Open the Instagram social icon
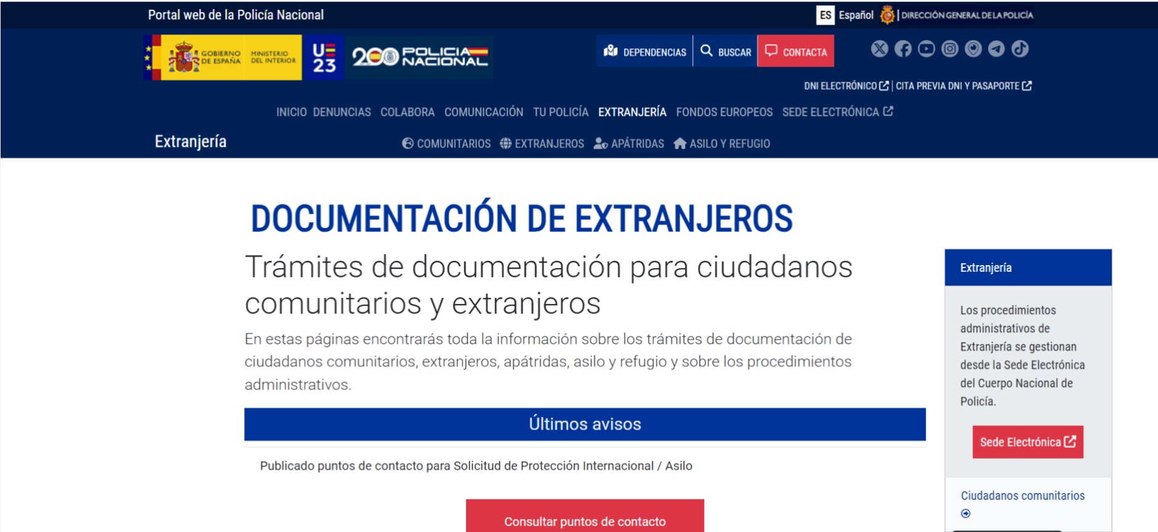This screenshot has height=532, width=1158. [x=950, y=49]
